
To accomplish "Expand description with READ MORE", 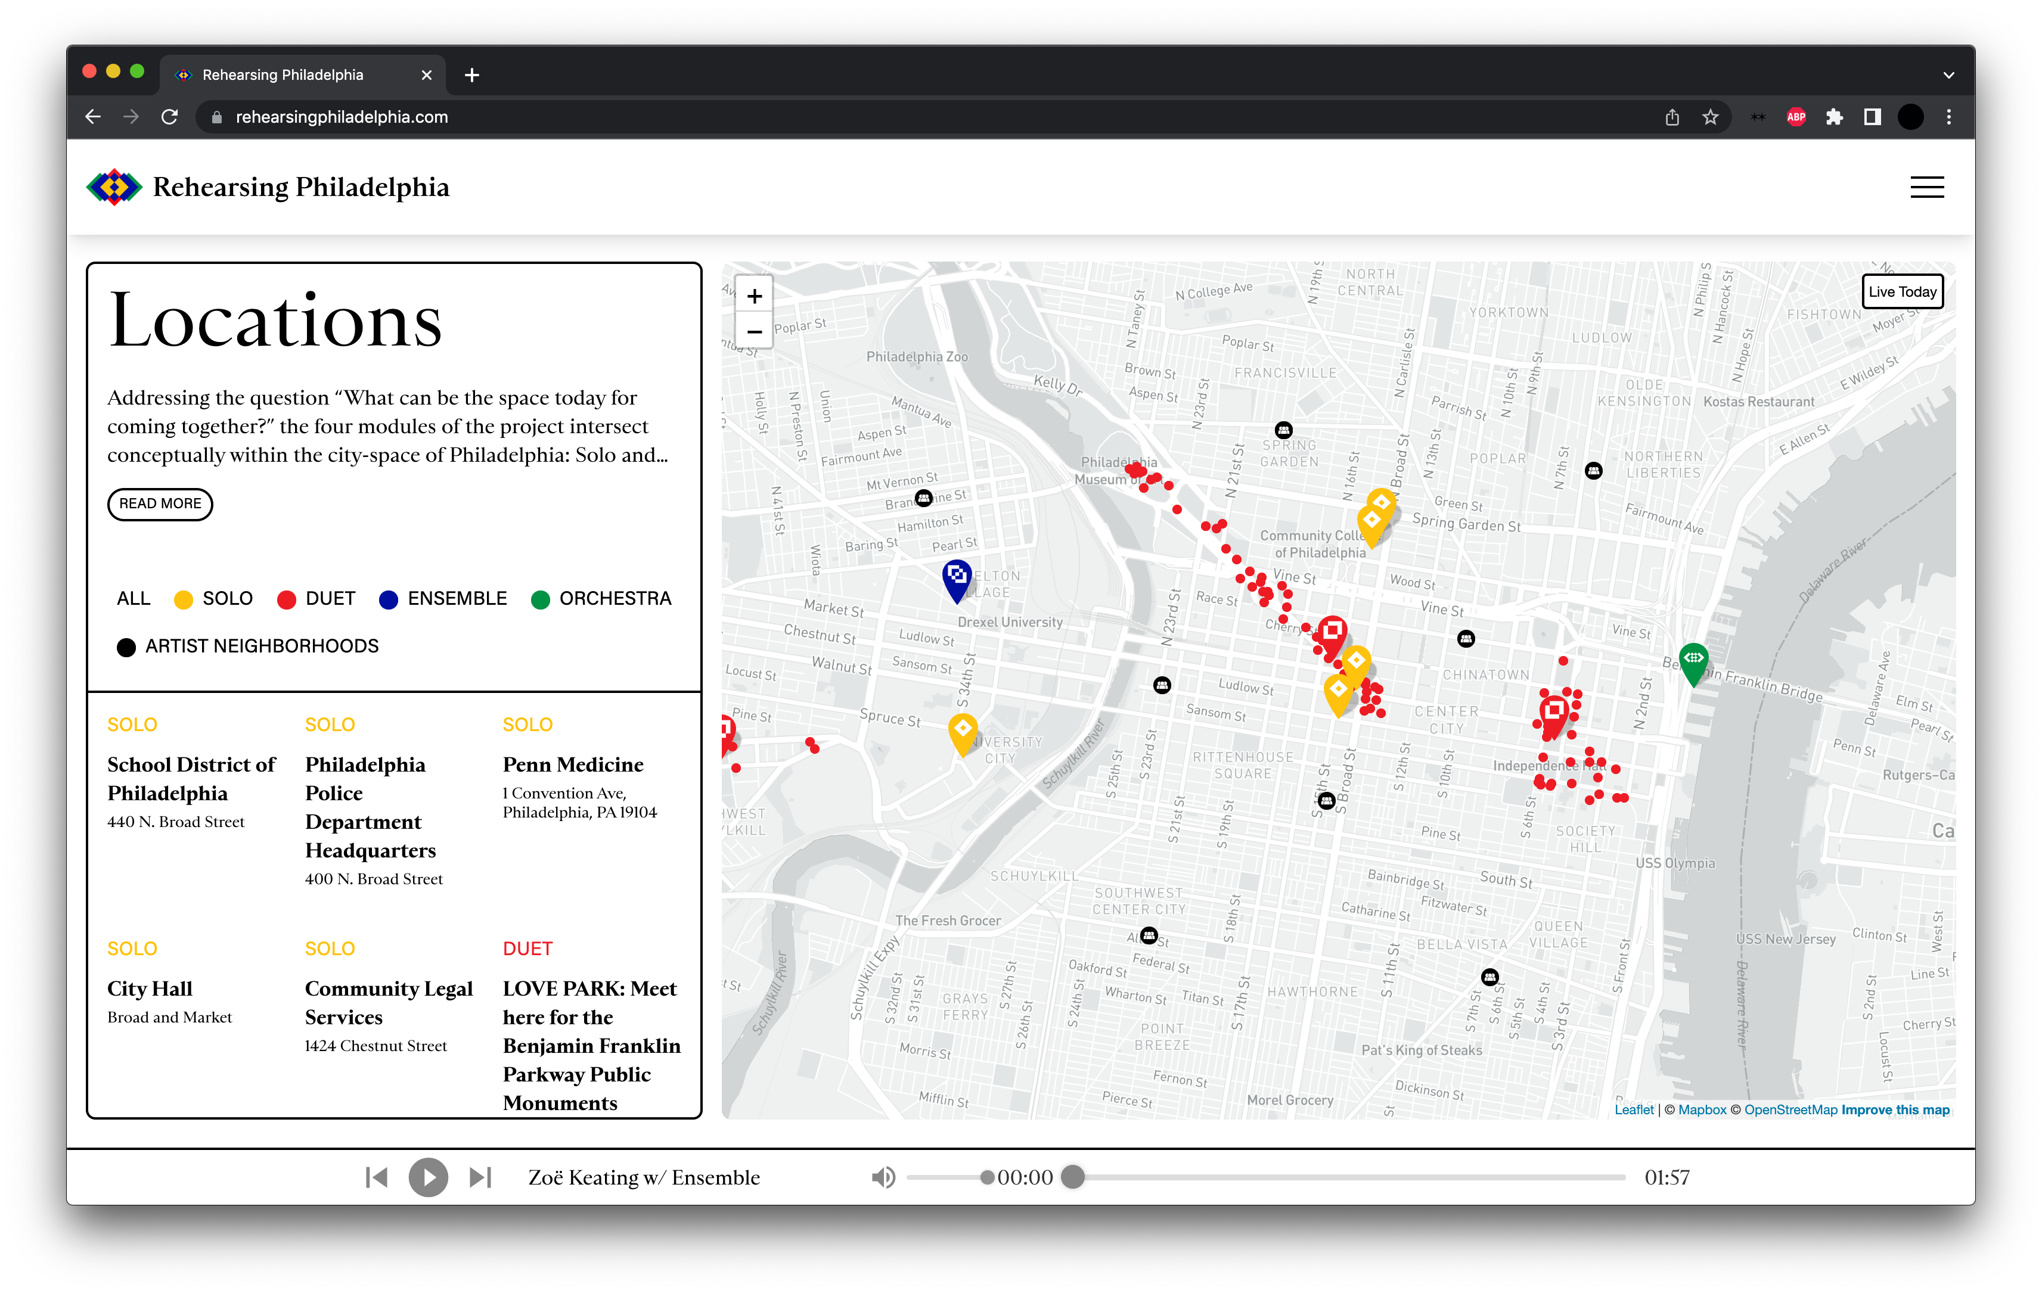I will [159, 503].
